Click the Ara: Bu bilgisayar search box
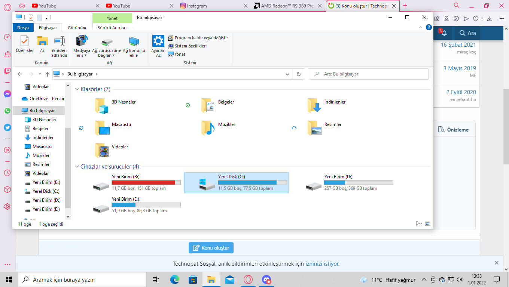Viewport: 509px width, 287px height. point(369,74)
